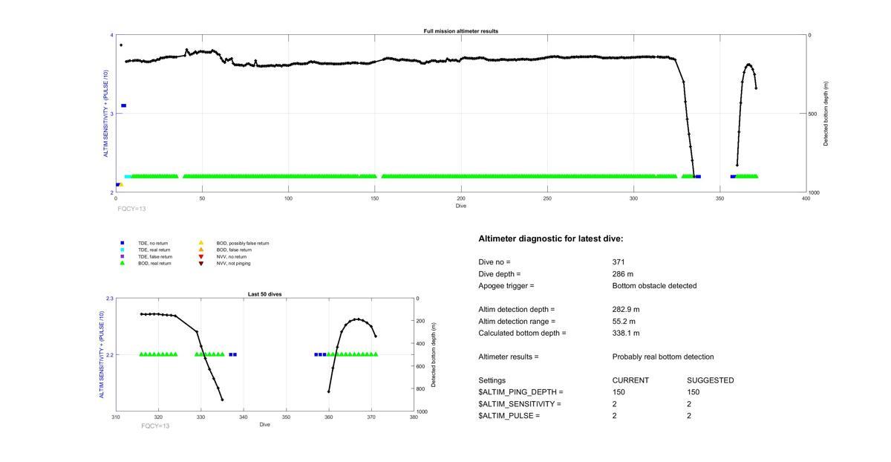Click 'Detected bottom depth (m)' axis label on Last 50 dives plot
Viewport: 891px width, 462px height.
coord(434,355)
